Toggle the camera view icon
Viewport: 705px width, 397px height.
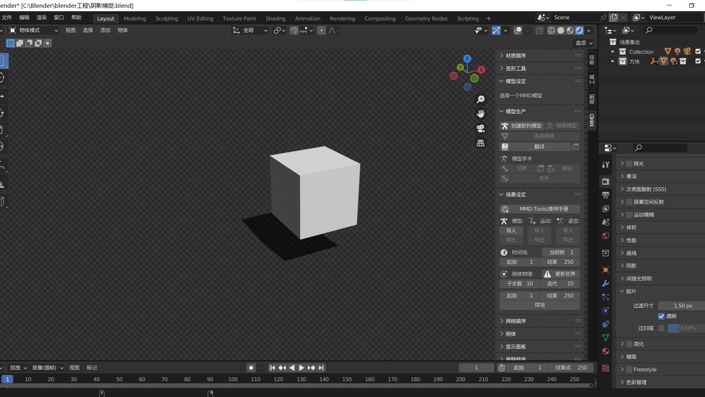tap(480, 128)
